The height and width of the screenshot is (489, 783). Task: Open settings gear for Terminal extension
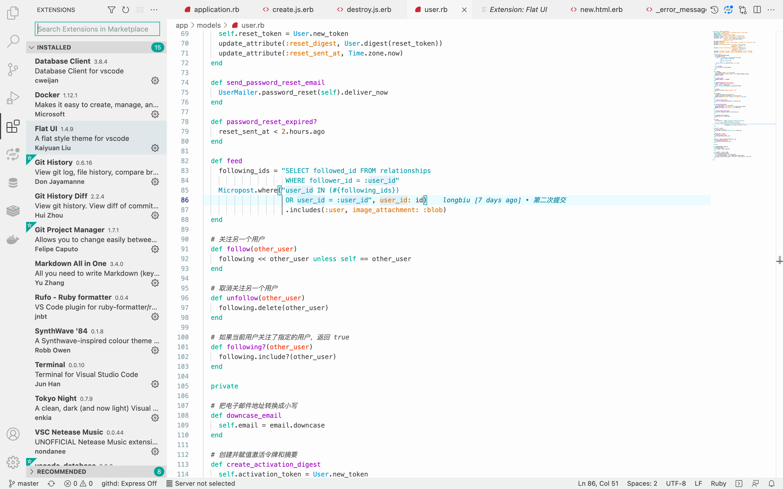pyautogui.click(x=155, y=384)
